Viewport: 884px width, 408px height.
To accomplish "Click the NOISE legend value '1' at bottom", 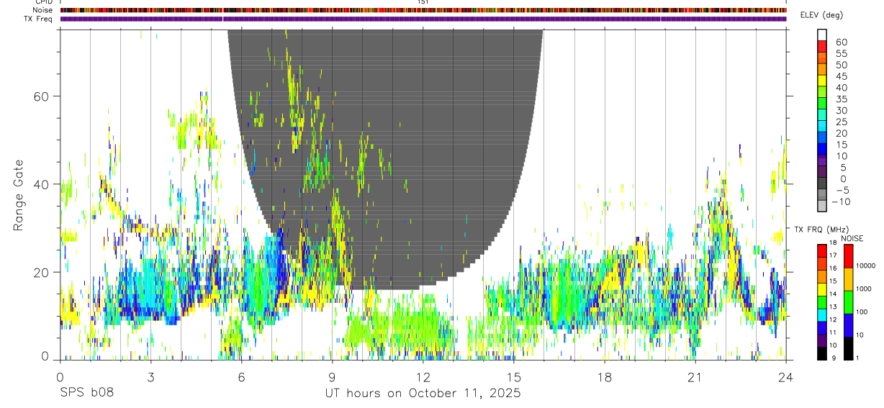I will [x=856, y=358].
